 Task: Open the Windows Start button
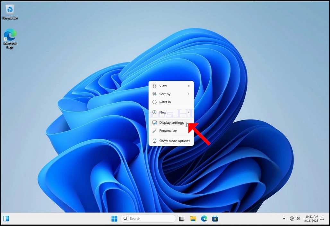click(x=114, y=219)
